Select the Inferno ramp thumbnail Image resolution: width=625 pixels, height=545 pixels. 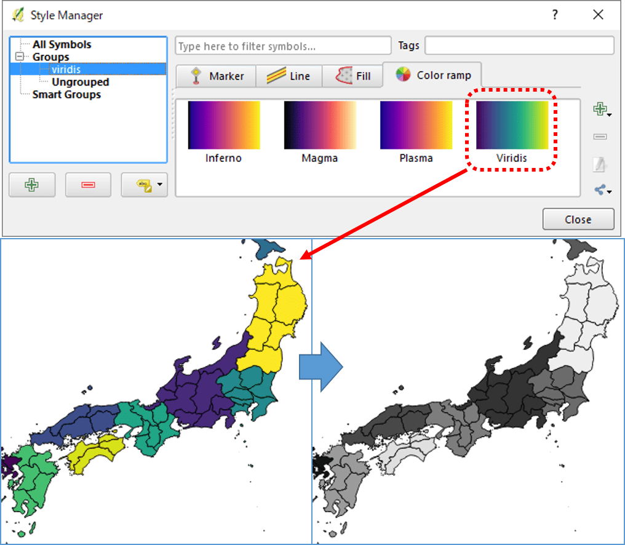click(x=223, y=126)
